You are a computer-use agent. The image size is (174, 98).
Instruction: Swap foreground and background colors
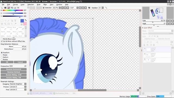click(26, 20)
